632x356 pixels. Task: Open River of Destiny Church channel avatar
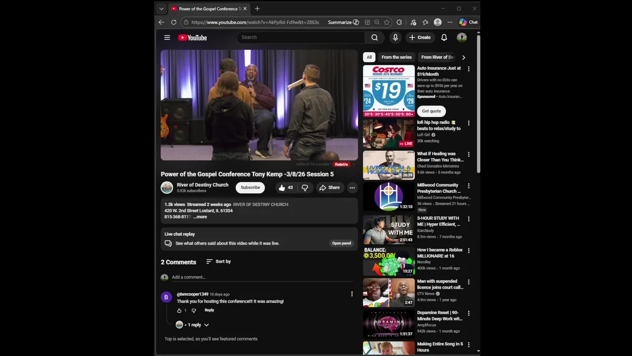[x=167, y=187]
